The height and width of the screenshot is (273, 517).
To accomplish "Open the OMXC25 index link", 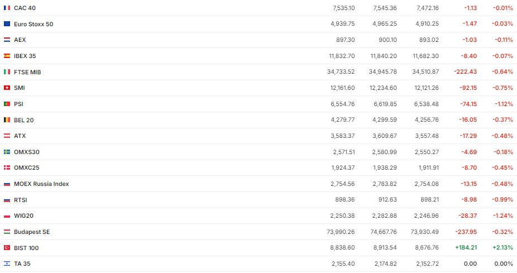I will coord(26,167).
